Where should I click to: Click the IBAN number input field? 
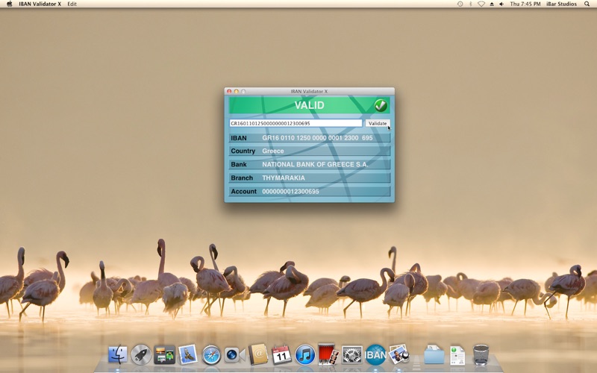(x=296, y=123)
